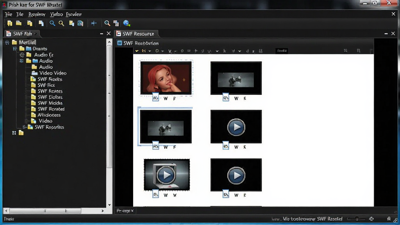
Task: Adjust the zoom slider in the status bar
Action: click(356, 219)
